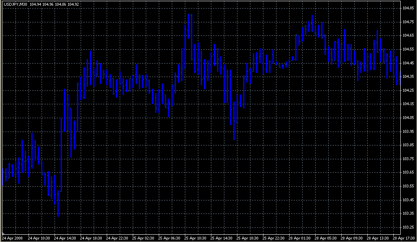
Task: Click the 25 Apr 02:30 time label
Action: pos(143,238)
